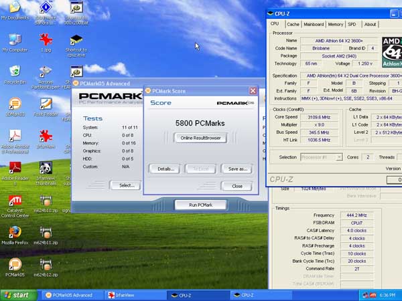Click the AMD Athlon 64 logo in CPU-Z

[392, 52]
